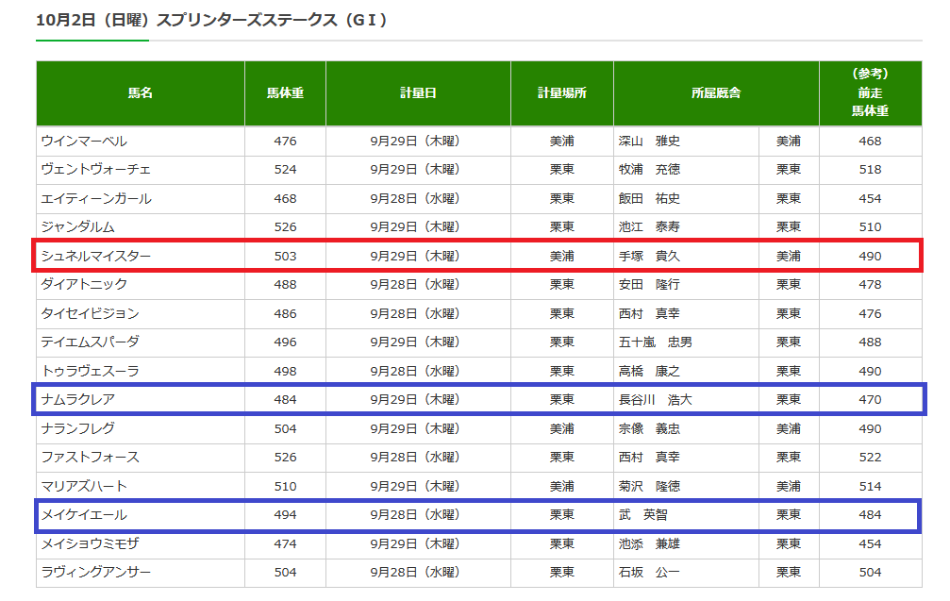Click weight 496 in テイエムスパーダ row

pyautogui.click(x=285, y=342)
